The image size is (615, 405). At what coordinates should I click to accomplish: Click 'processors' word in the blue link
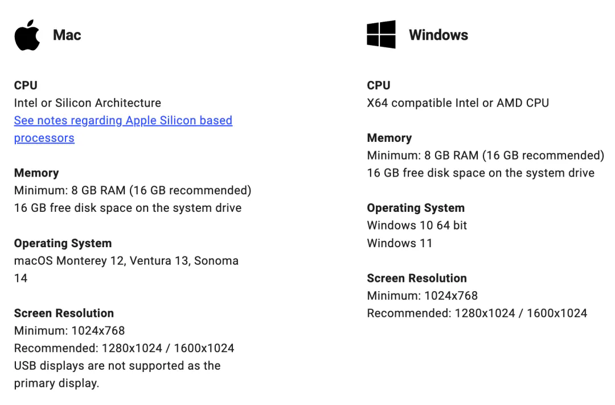coord(44,138)
